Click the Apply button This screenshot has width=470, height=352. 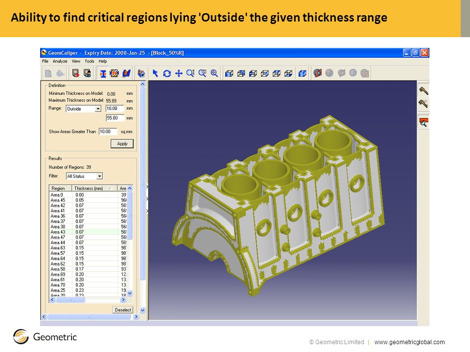(x=122, y=144)
